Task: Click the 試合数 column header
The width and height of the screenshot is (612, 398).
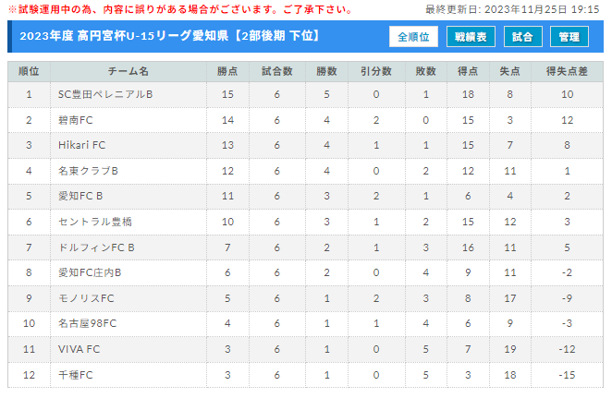Action: (277, 71)
